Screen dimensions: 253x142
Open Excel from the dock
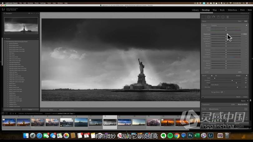(197, 135)
